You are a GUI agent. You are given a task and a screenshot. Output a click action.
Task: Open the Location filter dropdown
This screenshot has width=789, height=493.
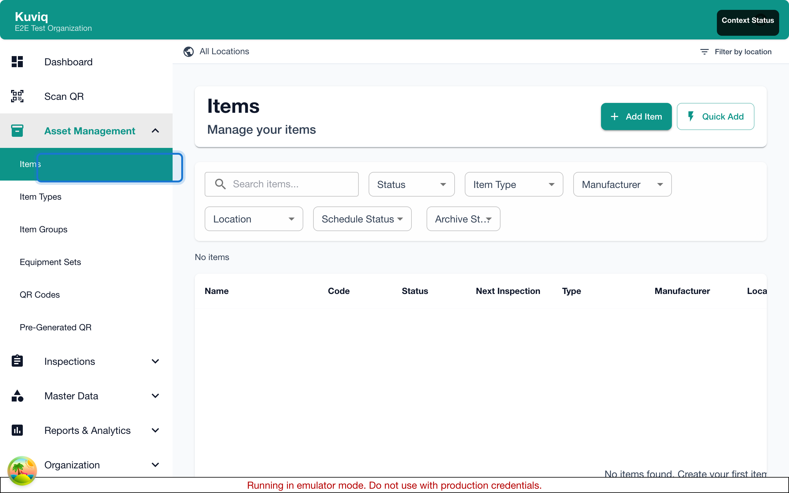point(254,219)
